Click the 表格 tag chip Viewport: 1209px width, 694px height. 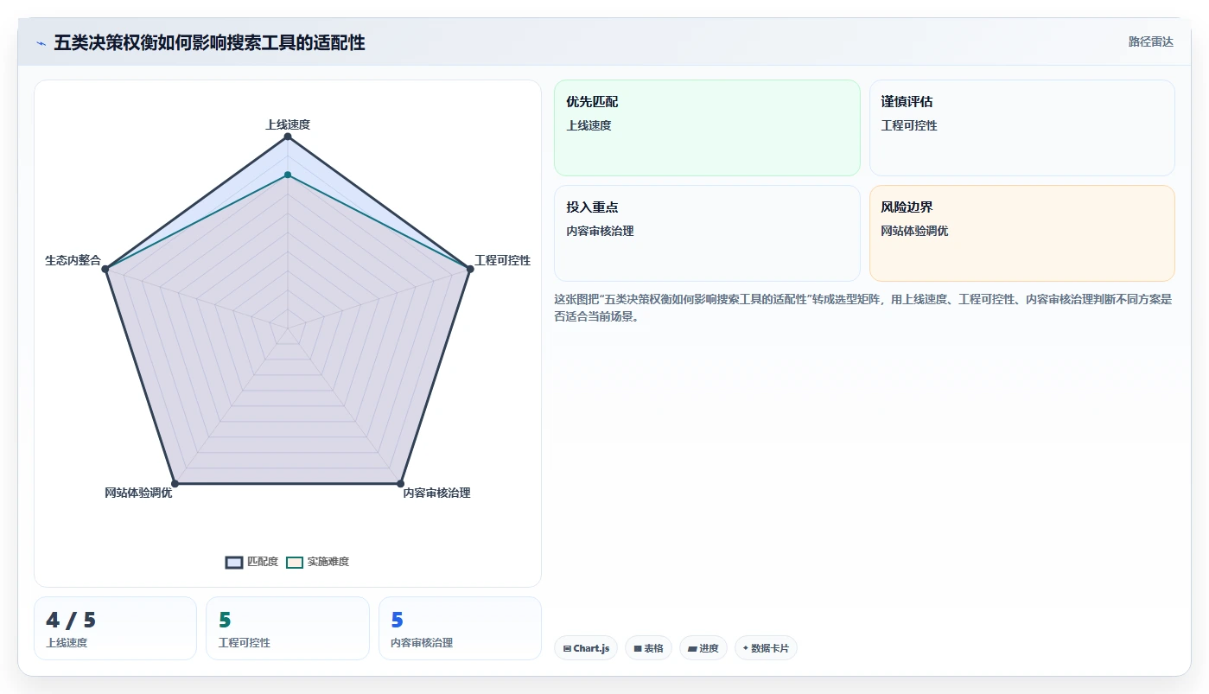point(648,648)
